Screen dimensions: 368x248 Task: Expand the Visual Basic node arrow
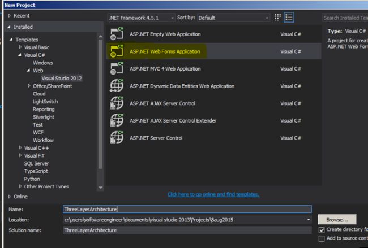pyautogui.click(x=20, y=47)
